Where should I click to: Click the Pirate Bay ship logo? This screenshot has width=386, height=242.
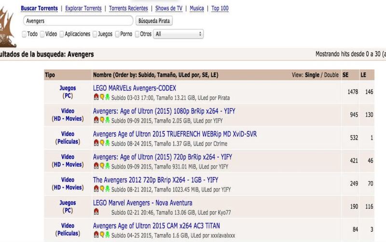pyautogui.click(x=7, y=27)
